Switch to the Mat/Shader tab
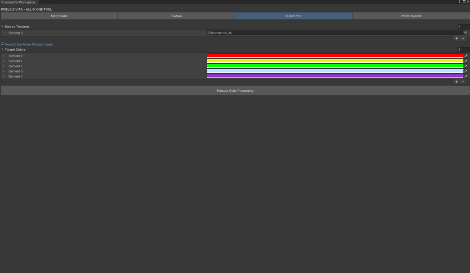Screen dimensions: 470x273 [59, 16]
